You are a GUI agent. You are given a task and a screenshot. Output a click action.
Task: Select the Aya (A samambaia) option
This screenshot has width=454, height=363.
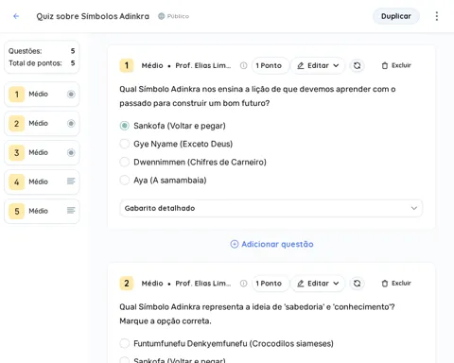coord(125,181)
